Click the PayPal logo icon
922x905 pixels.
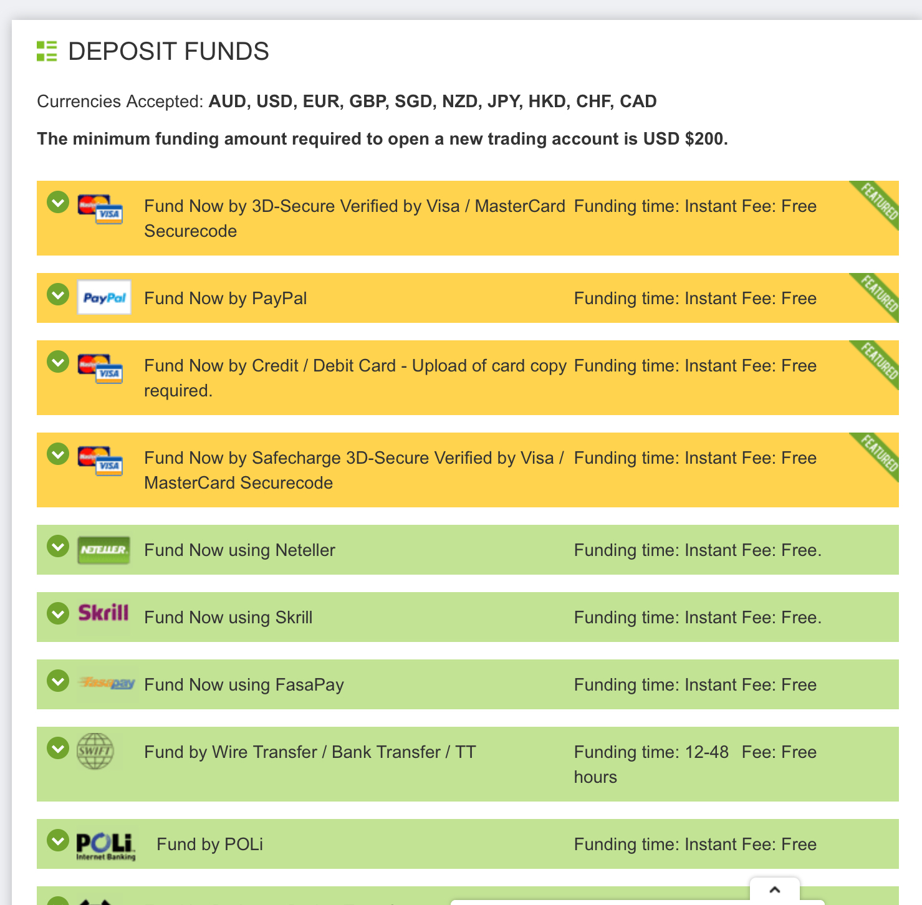click(104, 297)
